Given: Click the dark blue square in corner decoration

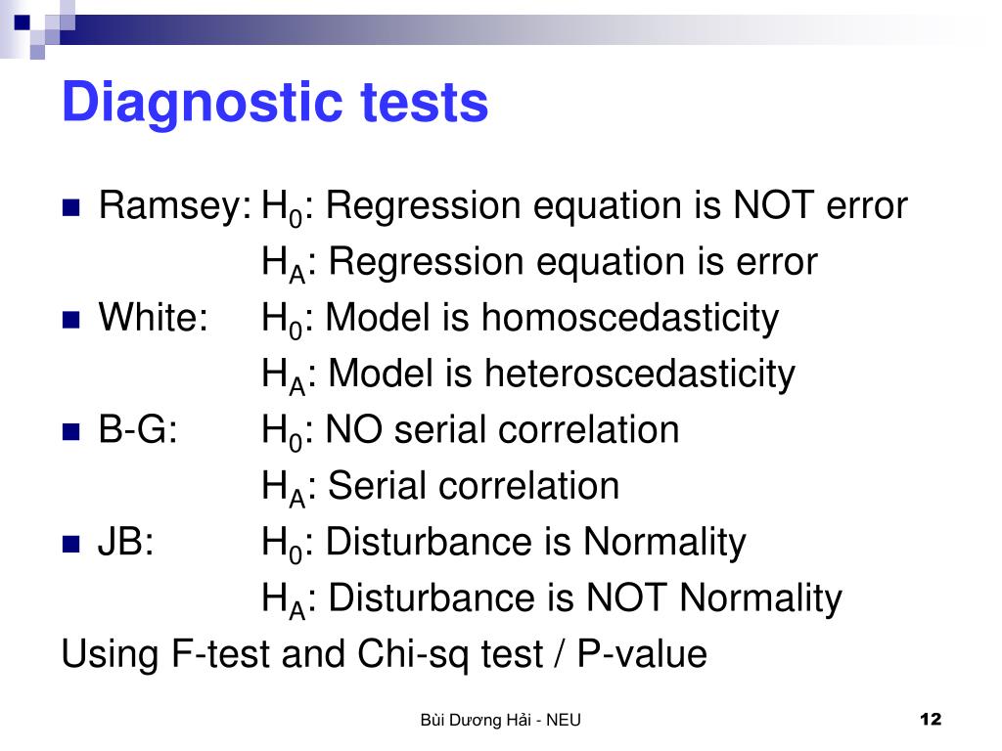Looking at the screenshot, I should 22,23.
